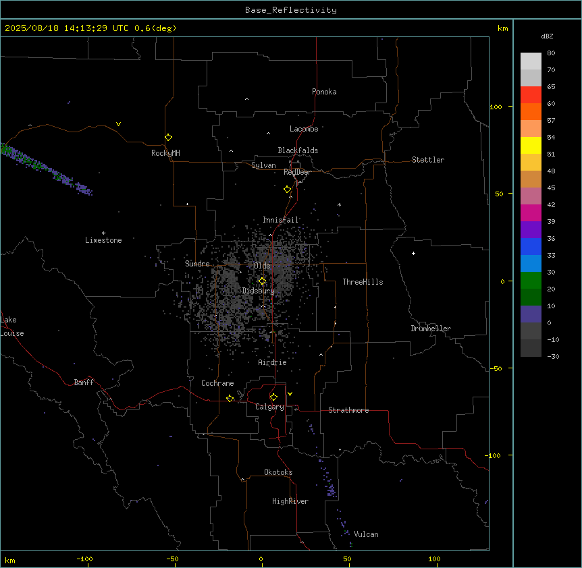Click the Banff label
The image size is (582, 568).
coord(84,382)
